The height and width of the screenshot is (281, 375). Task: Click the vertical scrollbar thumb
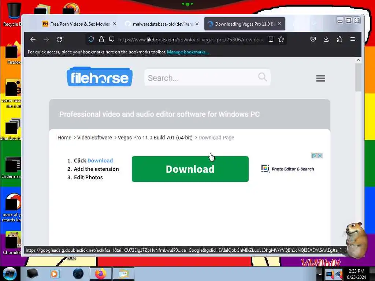click(358, 78)
